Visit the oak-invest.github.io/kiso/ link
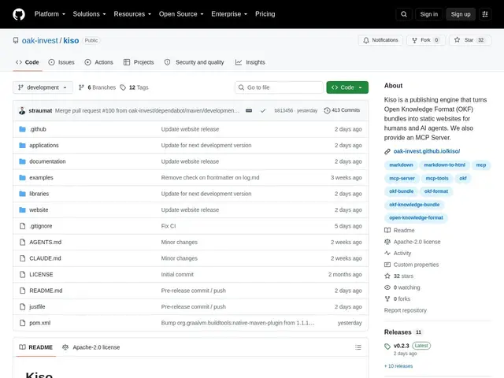 click(x=427, y=151)
